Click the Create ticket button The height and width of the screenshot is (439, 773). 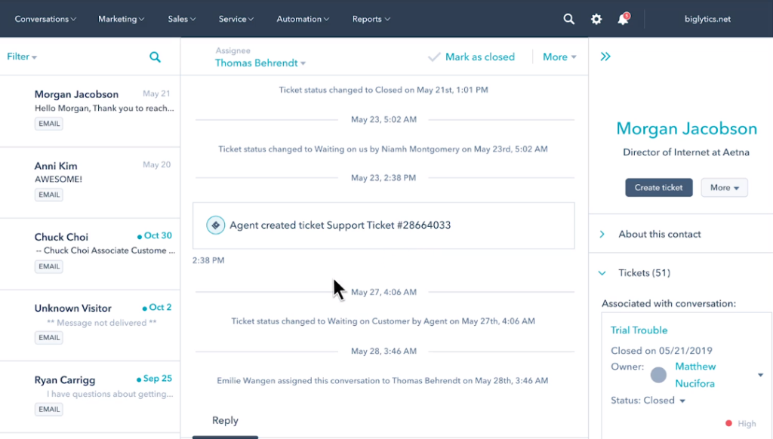(x=658, y=188)
